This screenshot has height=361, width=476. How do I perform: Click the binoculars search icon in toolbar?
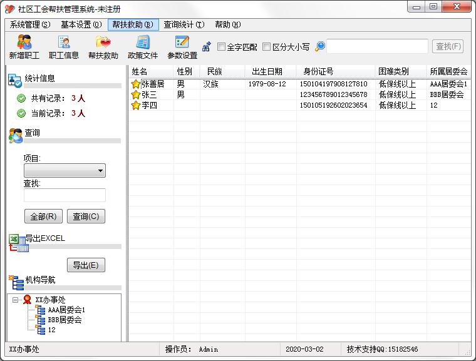pos(207,46)
